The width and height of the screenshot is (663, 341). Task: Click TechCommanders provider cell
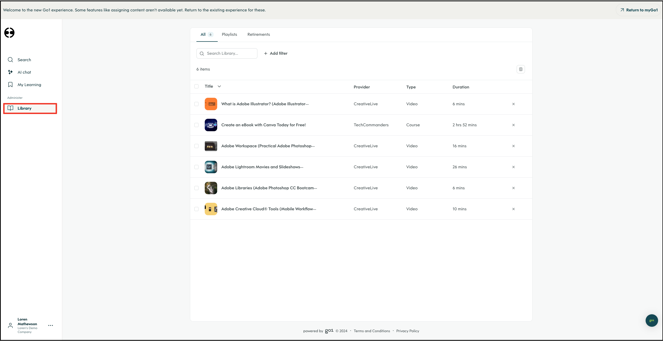(x=371, y=125)
